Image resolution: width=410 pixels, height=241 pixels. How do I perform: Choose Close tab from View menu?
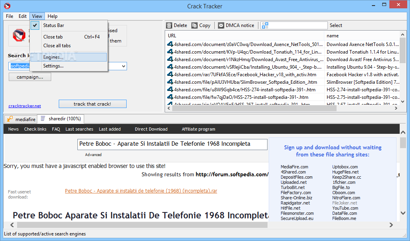(x=69, y=37)
